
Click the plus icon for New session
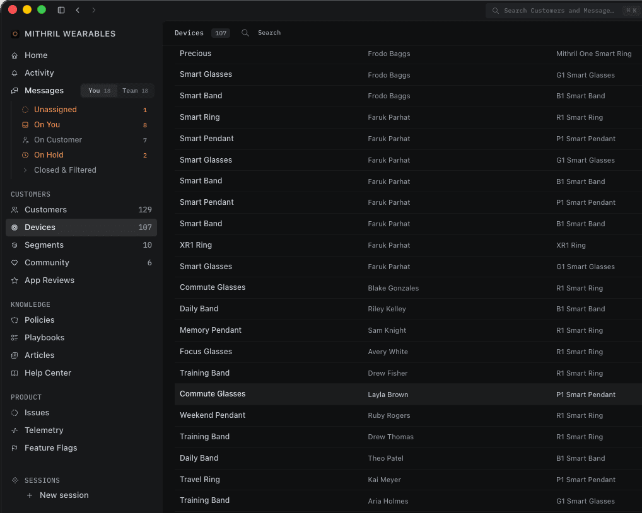coord(30,495)
